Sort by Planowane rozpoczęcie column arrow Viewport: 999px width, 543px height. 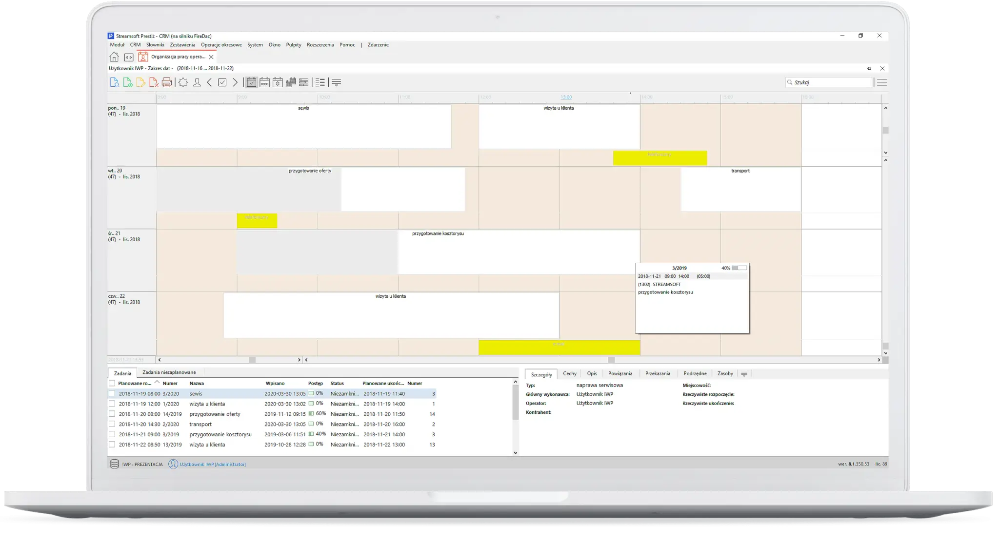click(x=157, y=383)
